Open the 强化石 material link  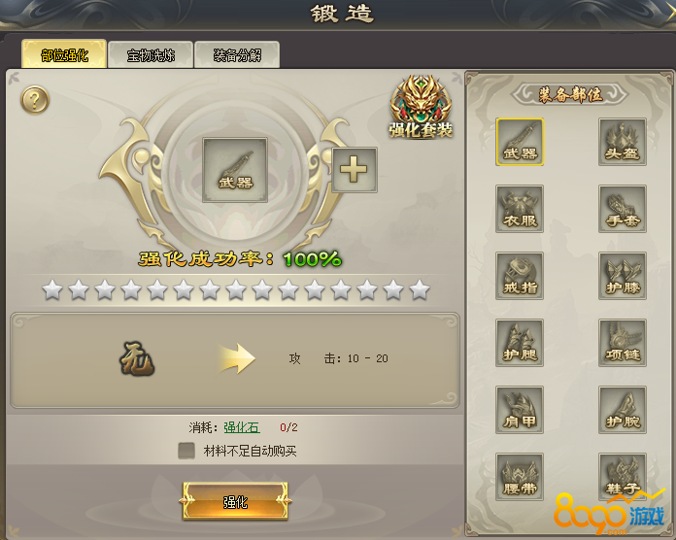click(242, 427)
